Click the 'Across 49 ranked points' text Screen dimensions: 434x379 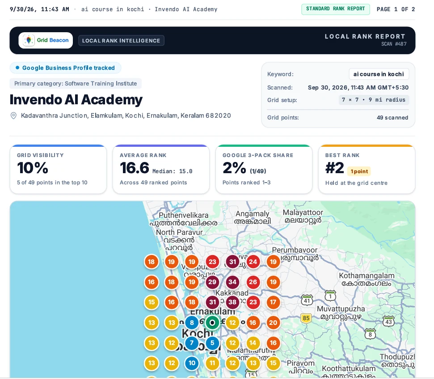point(153,182)
